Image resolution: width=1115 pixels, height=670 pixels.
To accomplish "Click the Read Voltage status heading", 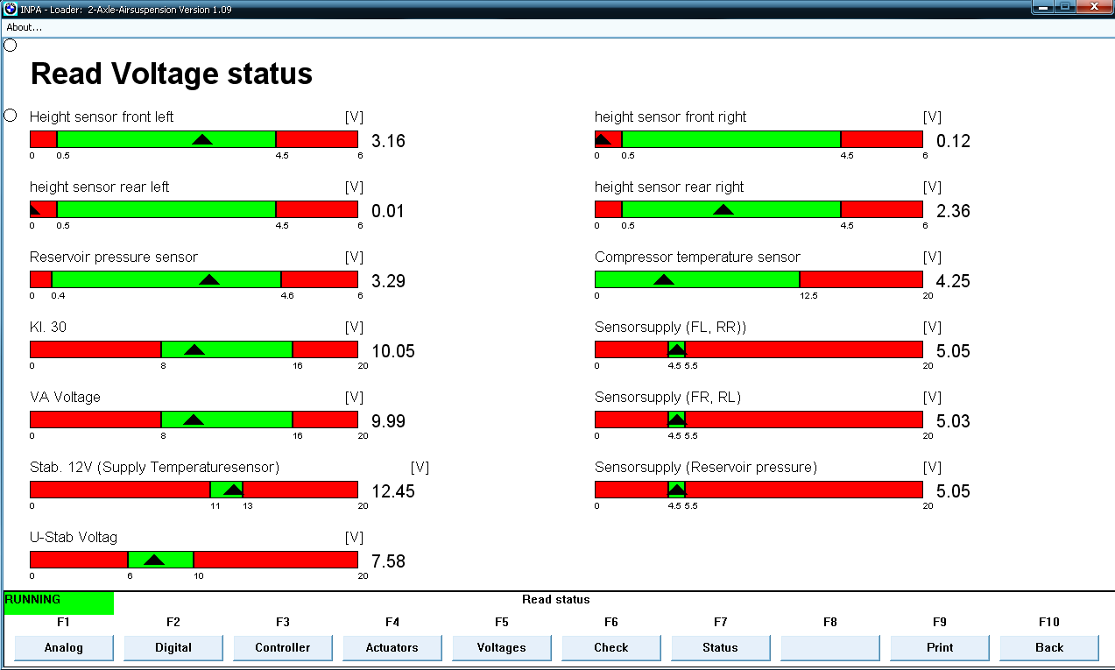I will pyautogui.click(x=172, y=74).
